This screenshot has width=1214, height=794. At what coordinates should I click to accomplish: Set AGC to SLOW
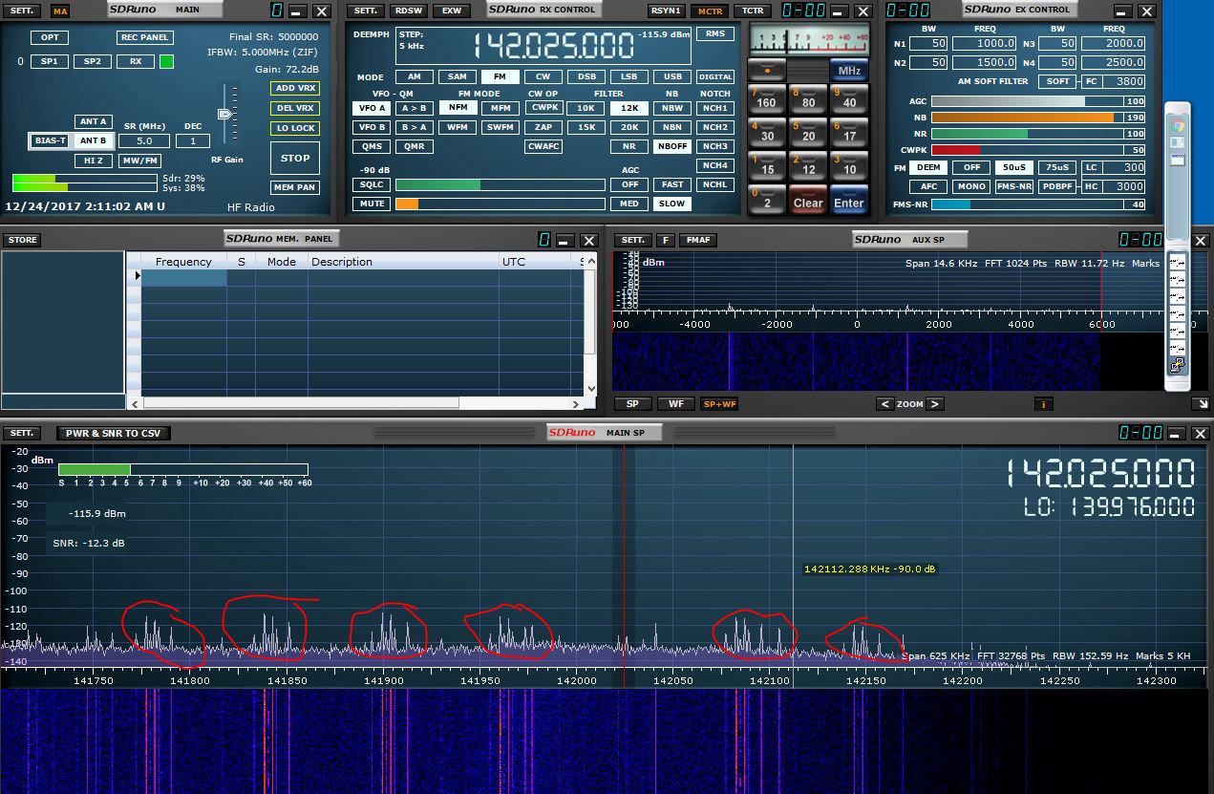[x=672, y=204]
